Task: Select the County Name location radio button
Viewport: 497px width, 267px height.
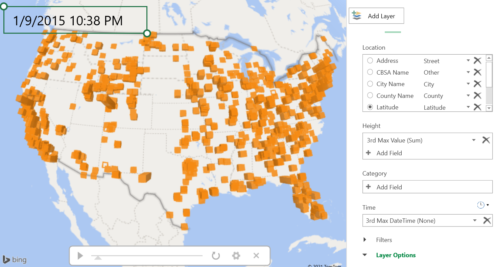Action: [x=370, y=96]
